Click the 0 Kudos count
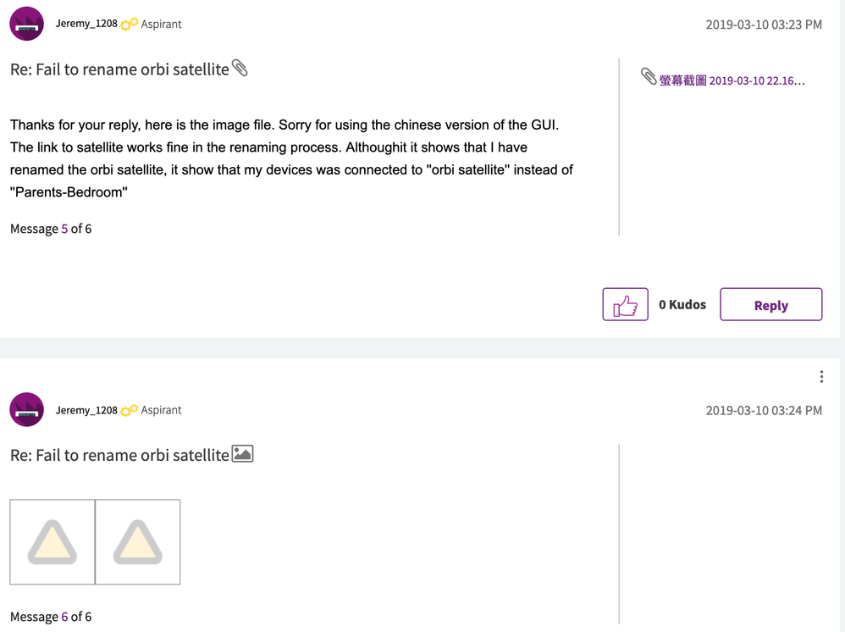The width and height of the screenshot is (845, 632). click(x=682, y=305)
